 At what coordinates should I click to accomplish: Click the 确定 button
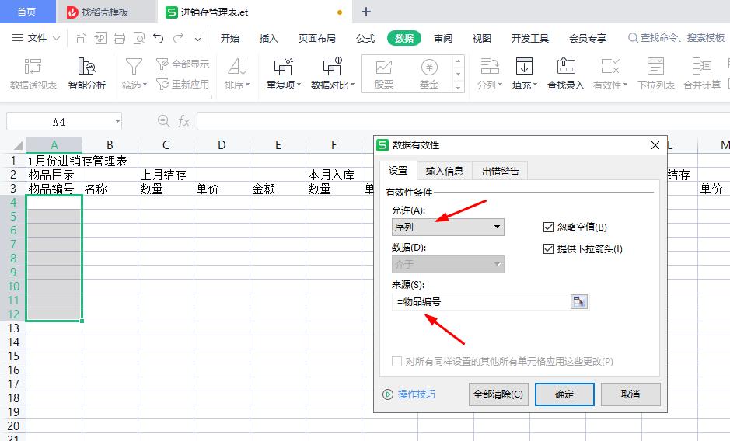[x=564, y=394]
